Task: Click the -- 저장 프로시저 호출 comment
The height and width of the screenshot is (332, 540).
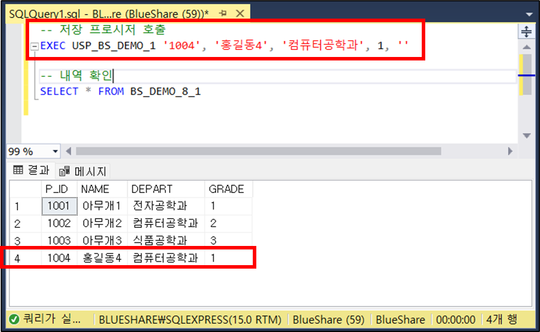Action: click(103, 30)
